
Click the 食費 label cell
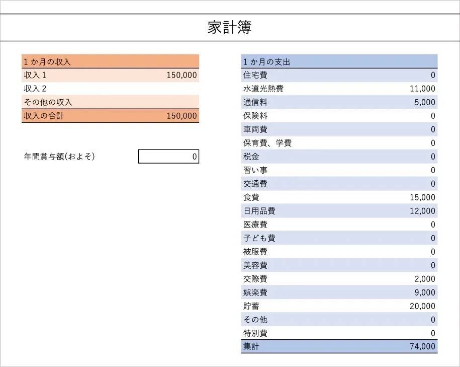(251, 197)
